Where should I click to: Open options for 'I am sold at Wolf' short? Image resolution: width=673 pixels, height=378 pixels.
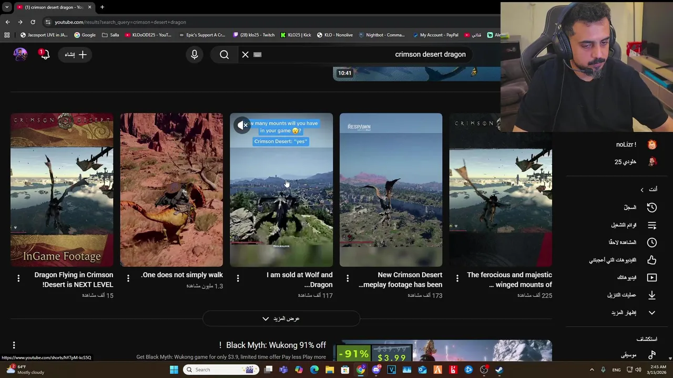coord(238,278)
